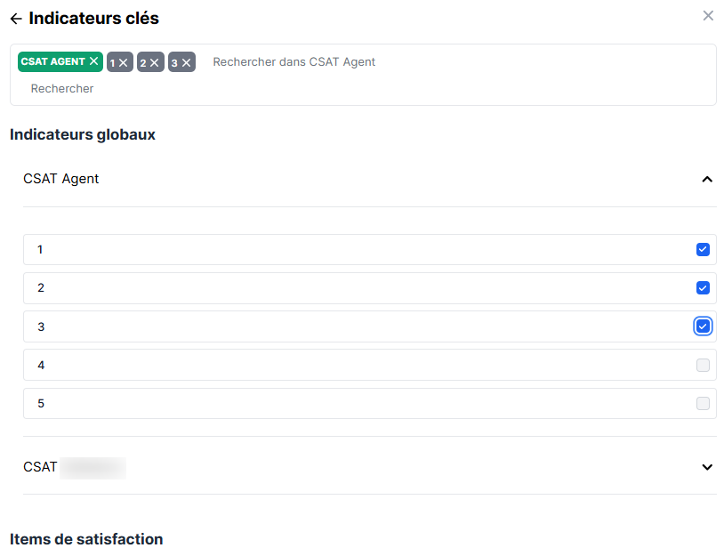Click the back arrow beside Indicateurs clés
This screenshot has height=556, width=724.
tap(16, 19)
